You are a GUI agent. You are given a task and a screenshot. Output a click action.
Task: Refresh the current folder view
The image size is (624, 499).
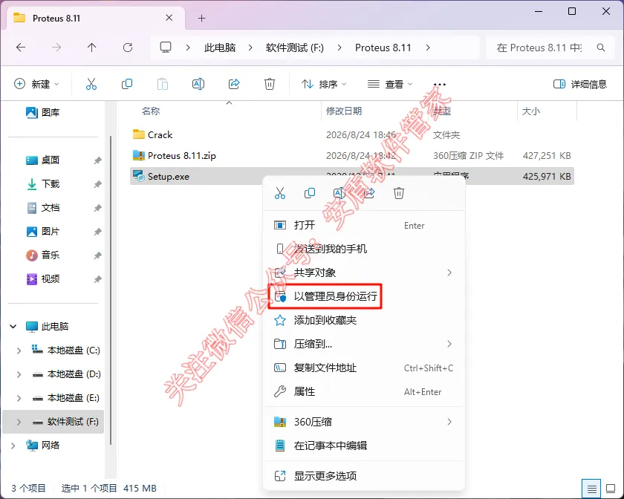(128, 48)
